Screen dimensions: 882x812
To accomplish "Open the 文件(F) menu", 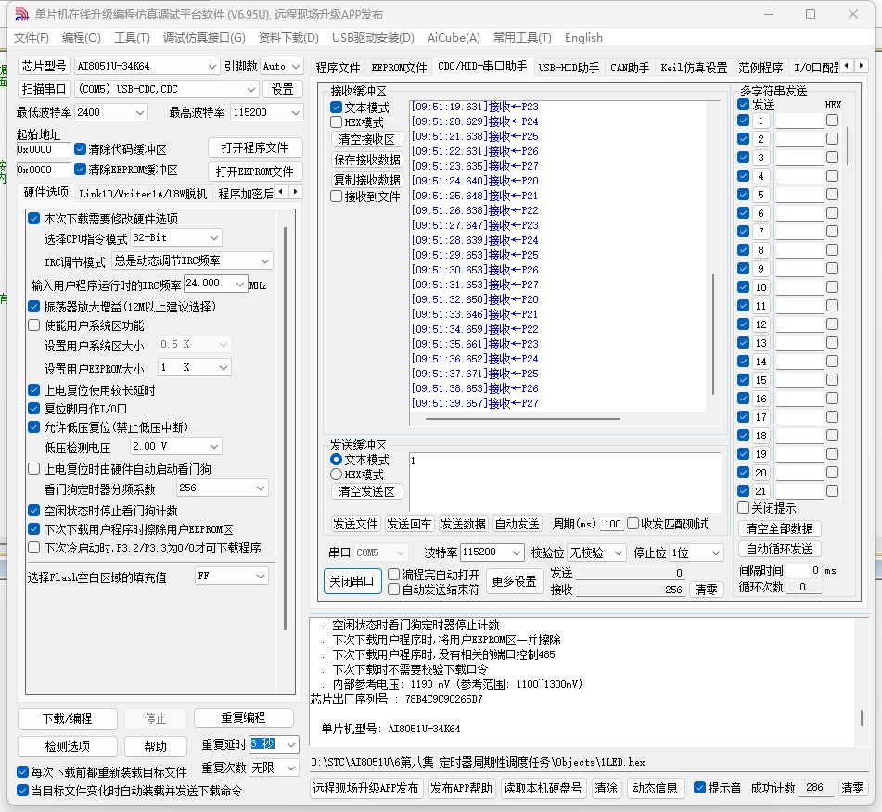I will pos(32,38).
